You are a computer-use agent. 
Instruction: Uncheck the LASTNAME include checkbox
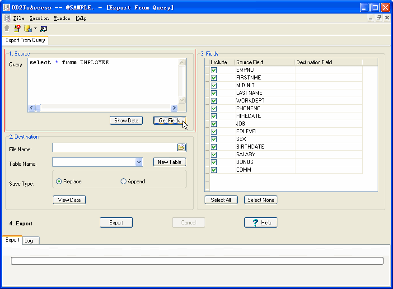pyautogui.click(x=214, y=93)
